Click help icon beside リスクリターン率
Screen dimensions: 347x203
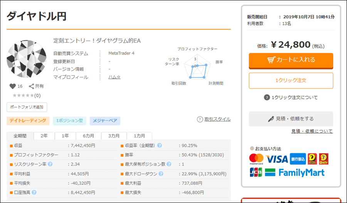pyautogui.click(x=50, y=164)
